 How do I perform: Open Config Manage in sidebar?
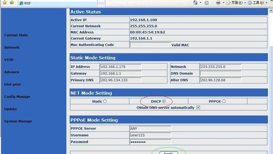coord(17,97)
